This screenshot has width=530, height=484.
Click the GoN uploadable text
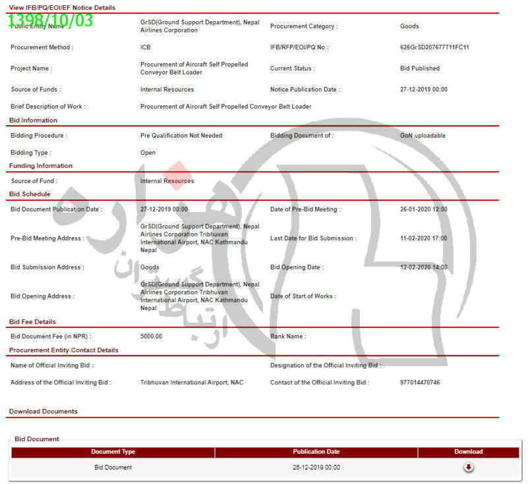[x=423, y=136]
